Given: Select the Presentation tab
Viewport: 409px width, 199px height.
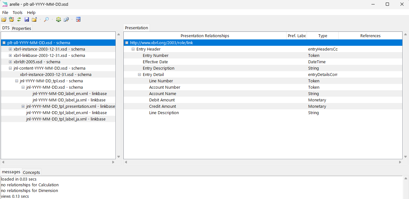Looking at the screenshot, I should coord(136,28).
